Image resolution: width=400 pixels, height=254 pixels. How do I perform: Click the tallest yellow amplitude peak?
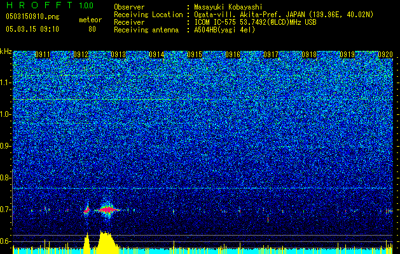[106, 242]
